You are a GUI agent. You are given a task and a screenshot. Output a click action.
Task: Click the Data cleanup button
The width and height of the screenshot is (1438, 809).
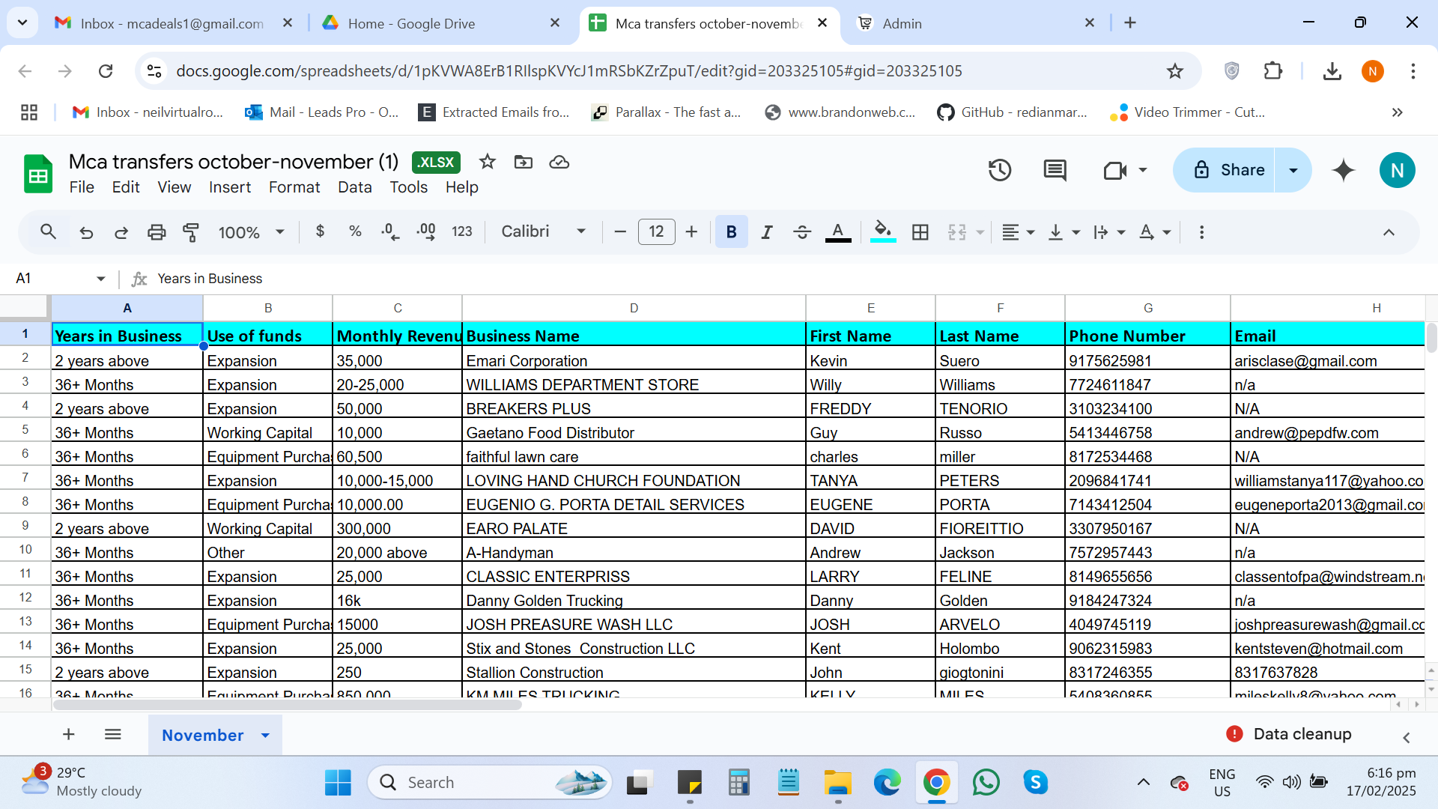[x=1302, y=734]
